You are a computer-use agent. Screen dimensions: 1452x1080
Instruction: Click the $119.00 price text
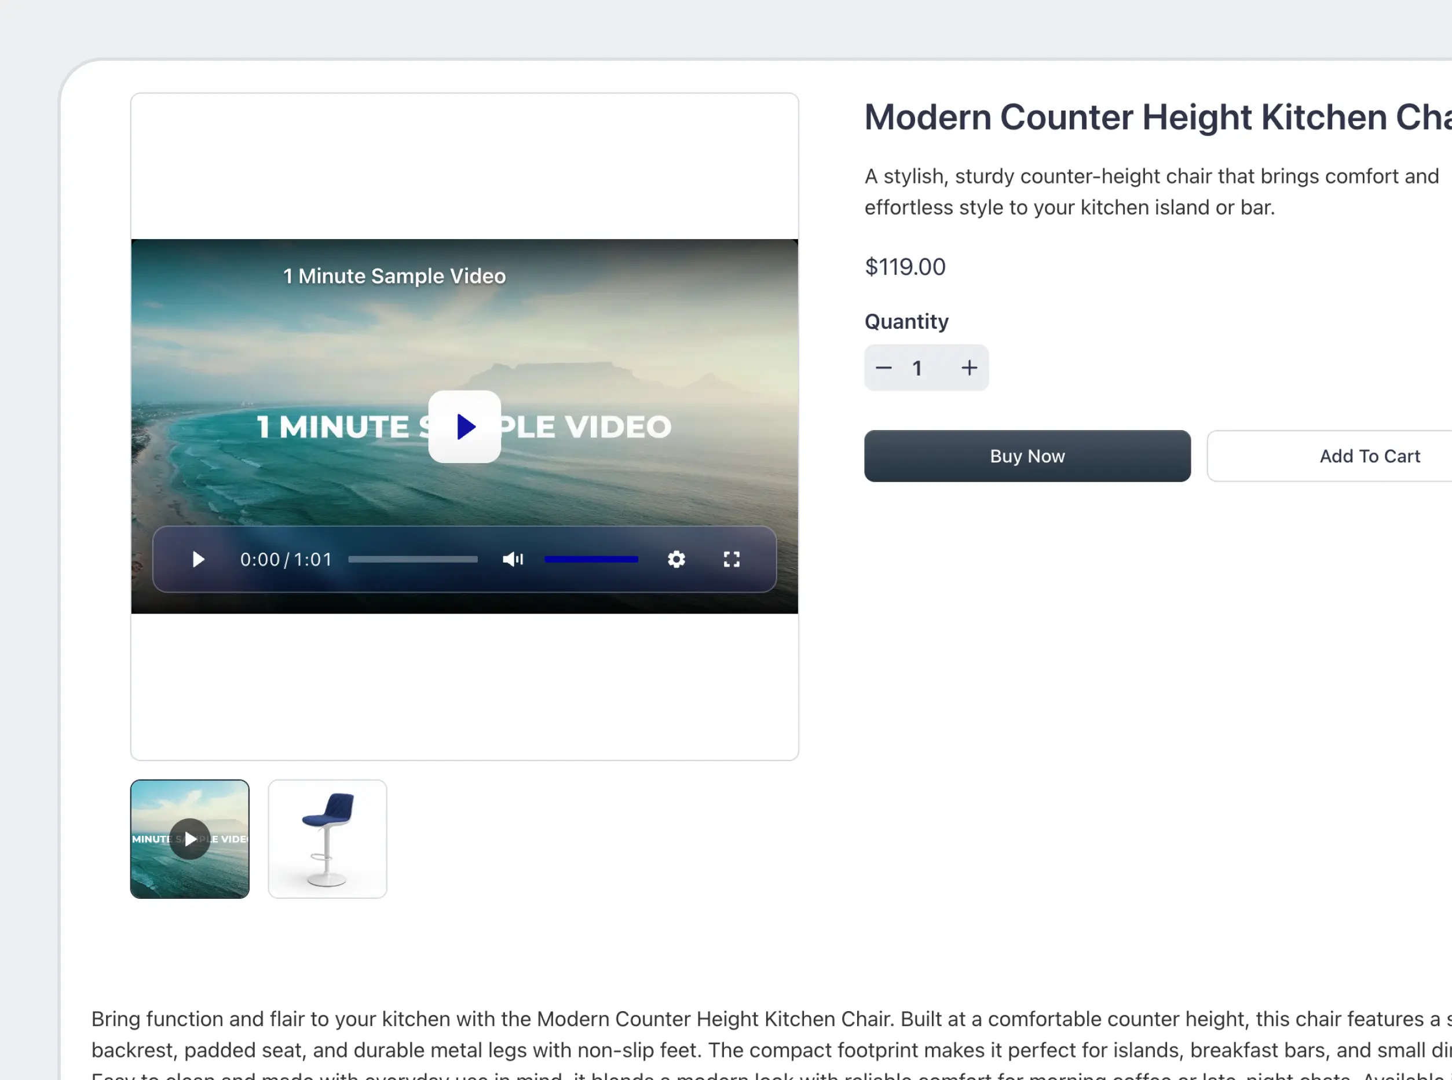905,267
